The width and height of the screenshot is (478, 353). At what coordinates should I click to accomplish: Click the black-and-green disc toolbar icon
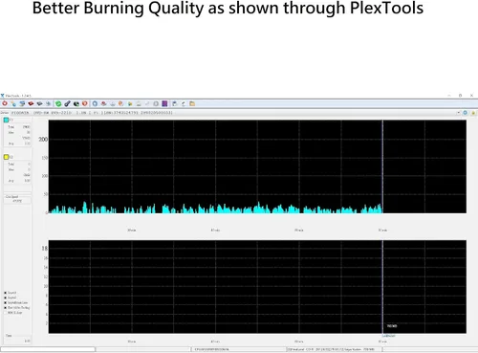pos(76,103)
